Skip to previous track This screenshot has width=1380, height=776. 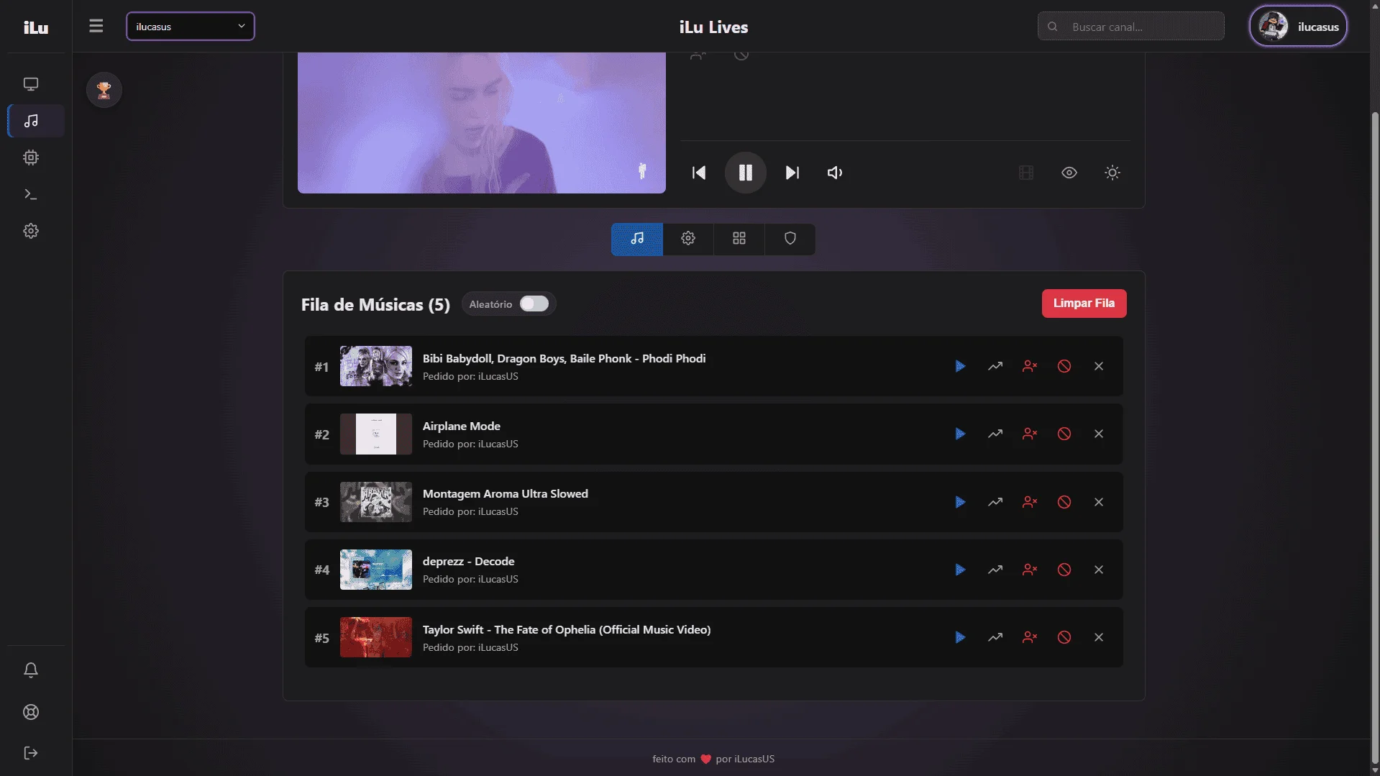[699, 173]
